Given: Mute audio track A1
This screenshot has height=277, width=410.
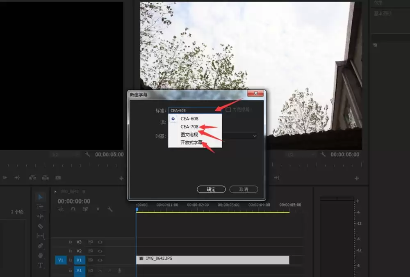Looking at the screenshot, I should (x=100, y=271).
